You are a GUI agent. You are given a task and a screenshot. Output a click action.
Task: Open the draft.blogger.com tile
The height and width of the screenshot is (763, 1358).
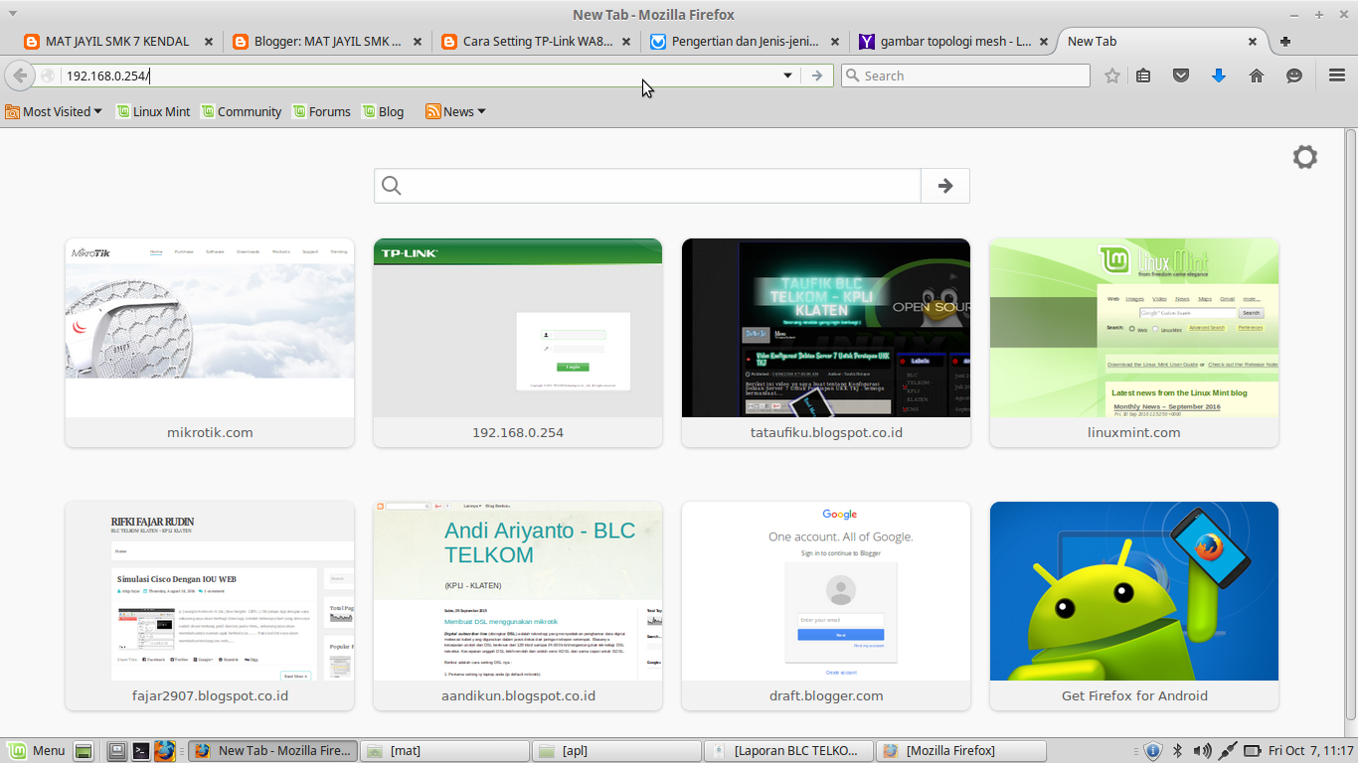tap(826, 606)
